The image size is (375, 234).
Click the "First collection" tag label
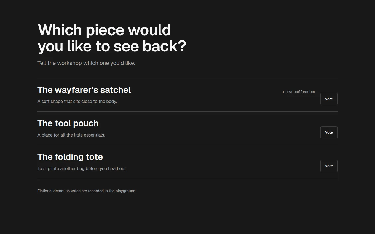(x=299, y=92)
